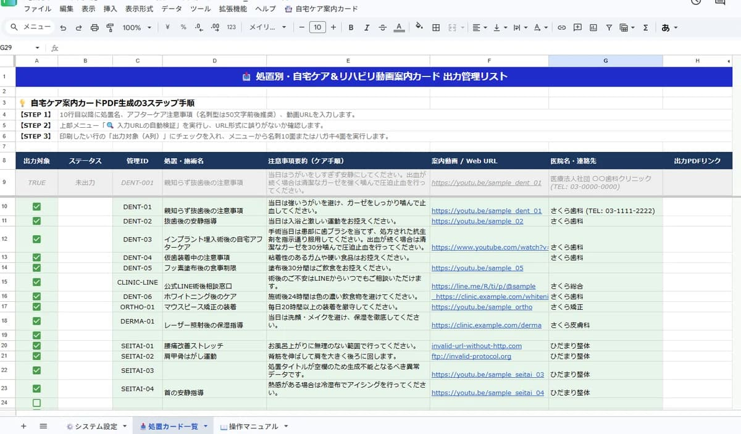The image size is (741, 434).
Task: Open the 表示形式 menu
Action: tap(139, 9)
